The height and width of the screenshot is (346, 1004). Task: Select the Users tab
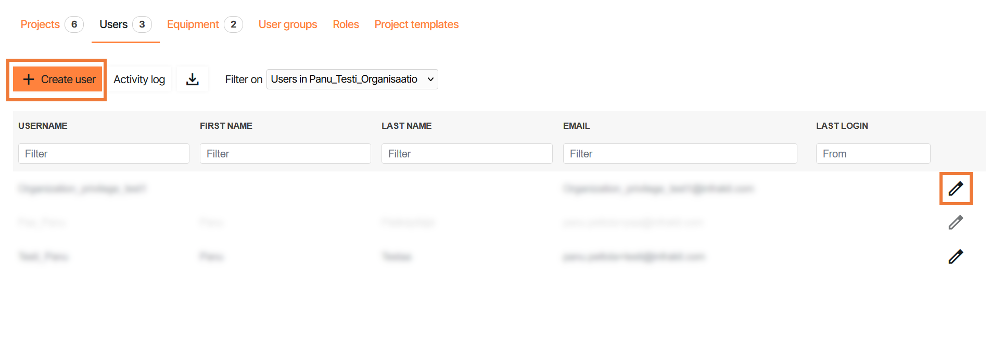pos(113,24)
